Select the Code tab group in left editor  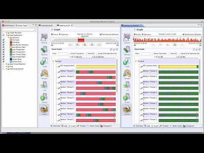44,62
